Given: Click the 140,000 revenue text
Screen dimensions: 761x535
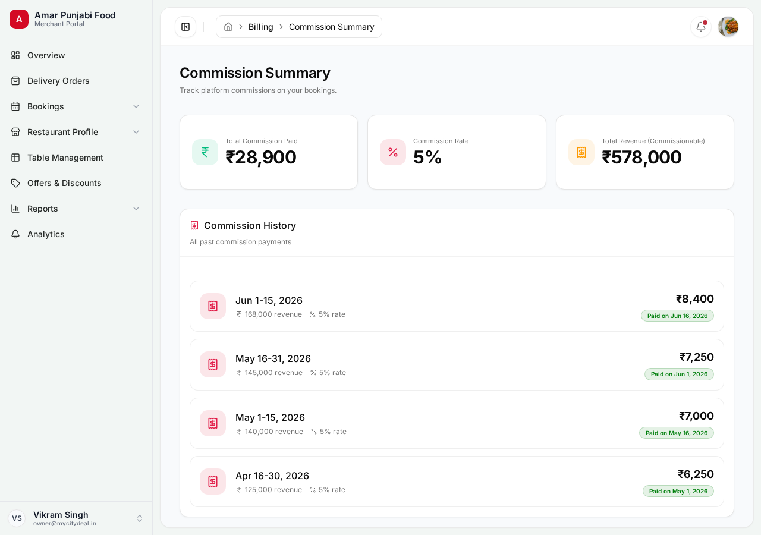Looking at the screenshot, I should (x=274, y=432).
